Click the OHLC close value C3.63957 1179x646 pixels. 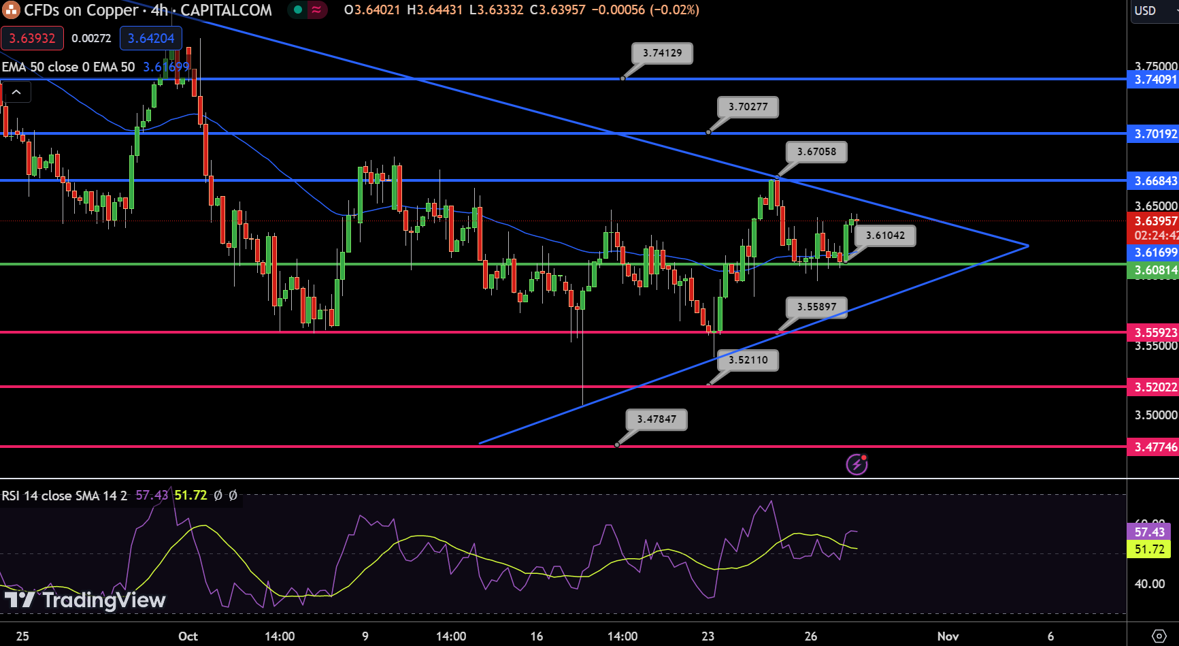click(558, 10)
